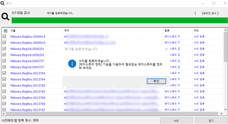Image resolution: width=228 pixels, height=124 pixels.
Task: Click the horizontal scrollbar right arrow
Action: tap(222, 113)
